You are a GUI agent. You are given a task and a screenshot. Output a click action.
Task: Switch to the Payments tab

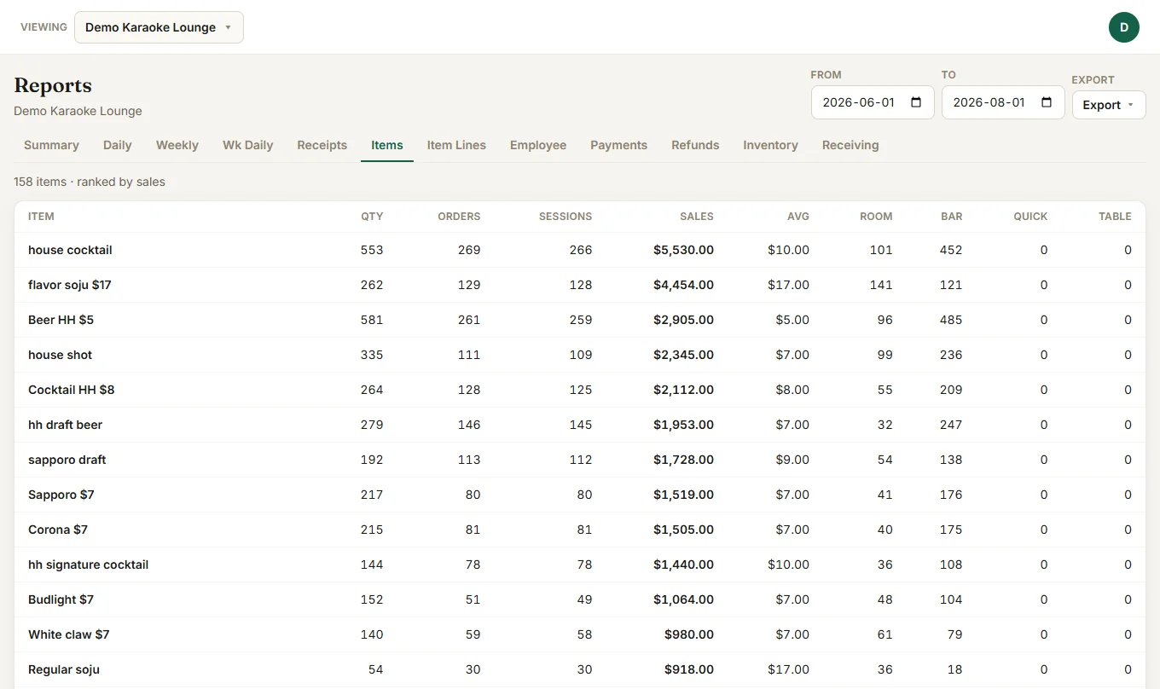tap(619, 145)
